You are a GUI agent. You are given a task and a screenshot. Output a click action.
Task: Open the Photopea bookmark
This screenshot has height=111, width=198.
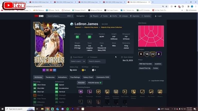(x=79, y=10)
